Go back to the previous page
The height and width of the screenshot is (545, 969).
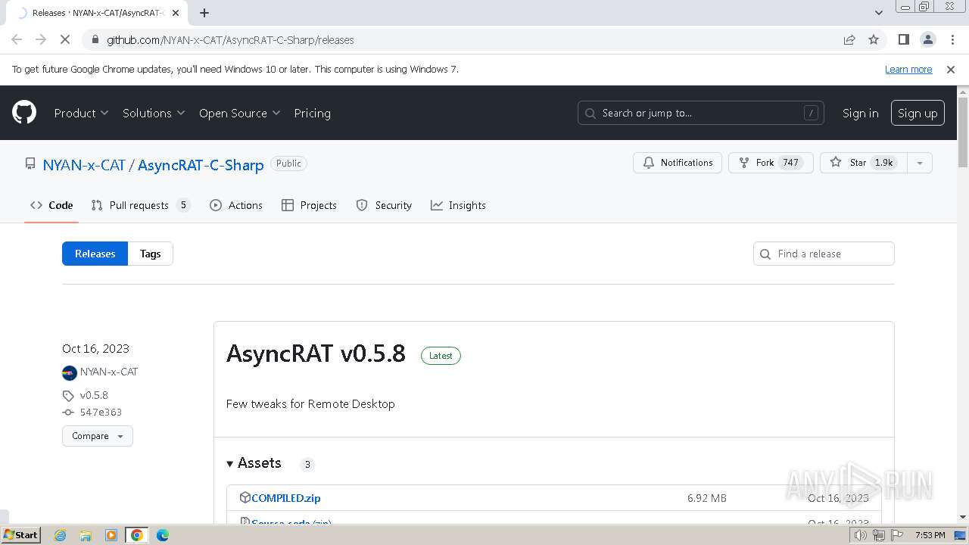tap(17, 39)
